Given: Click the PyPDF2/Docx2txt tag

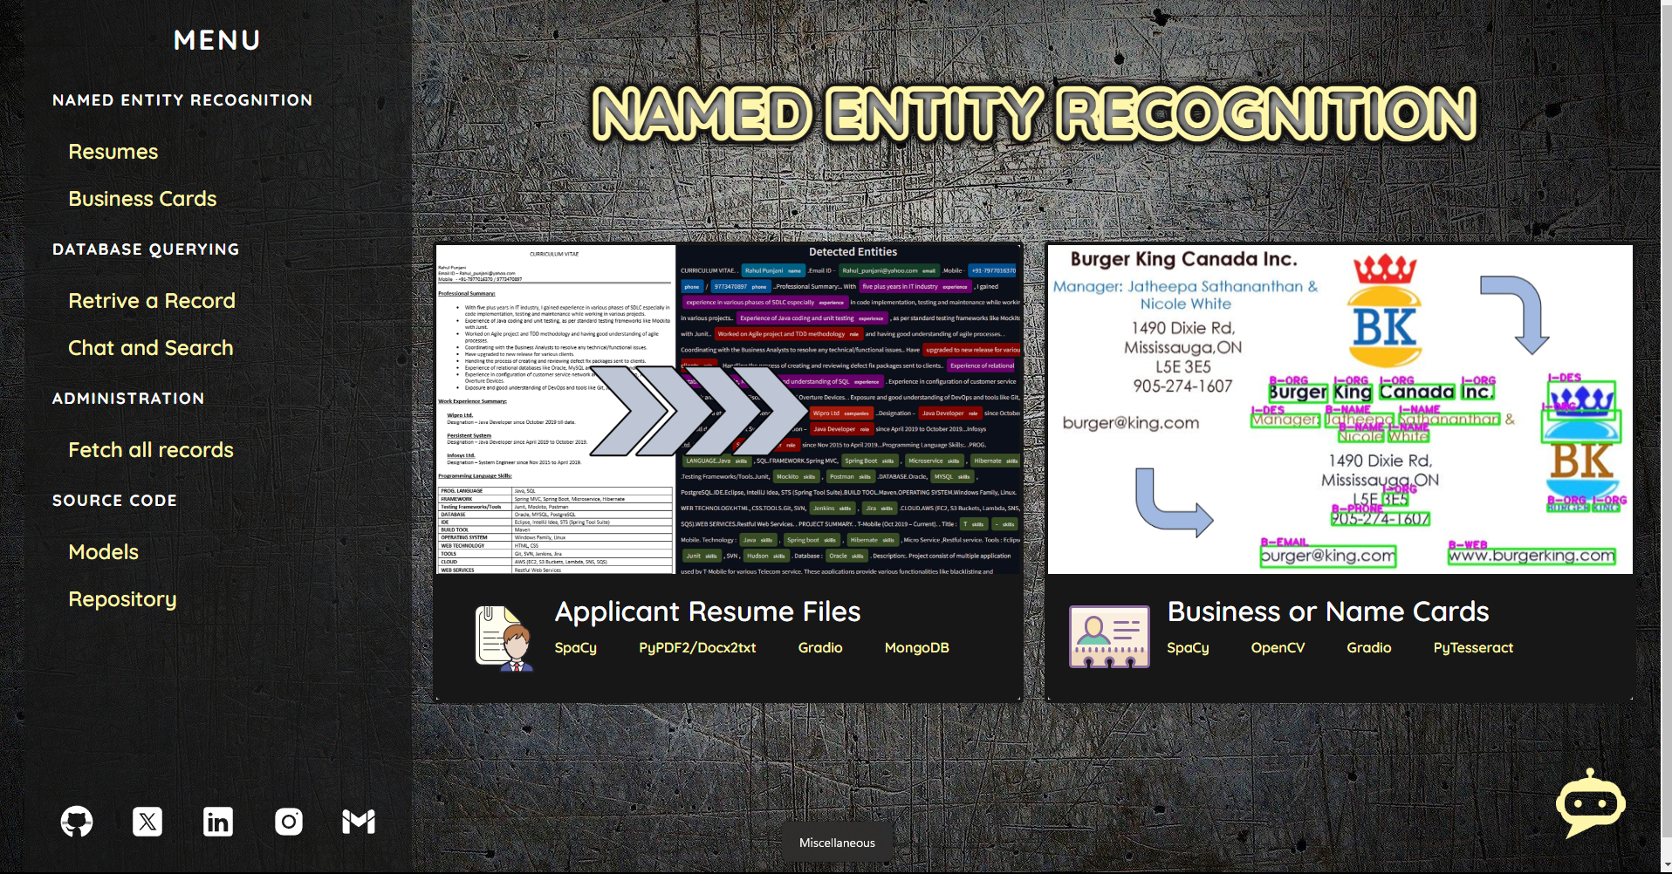Looking at the screenshot, I should click(x=697, y=647).
